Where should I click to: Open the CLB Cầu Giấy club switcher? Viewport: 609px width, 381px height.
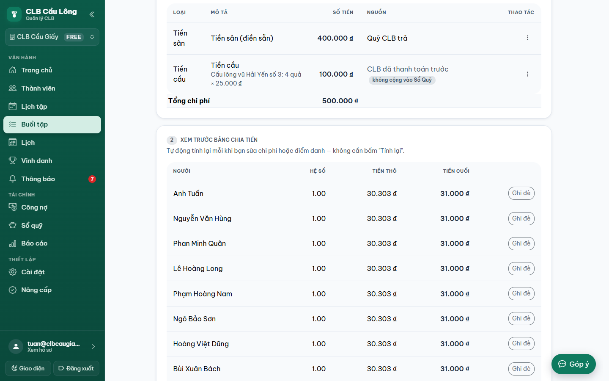(x=52, y=37)
